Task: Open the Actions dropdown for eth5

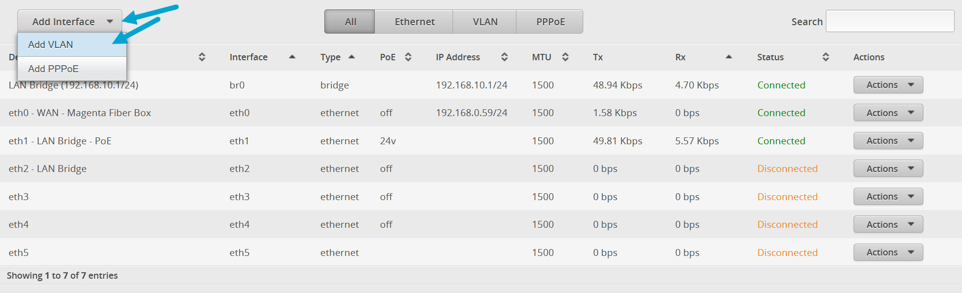Action: (x=888, y=252)
